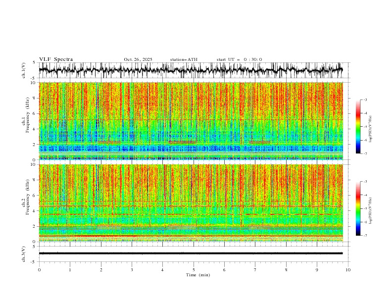Click the ch.1 'Frequency (kHz)' axis label
The width and height of the screenshot is (392, 303).
[27, 115]
